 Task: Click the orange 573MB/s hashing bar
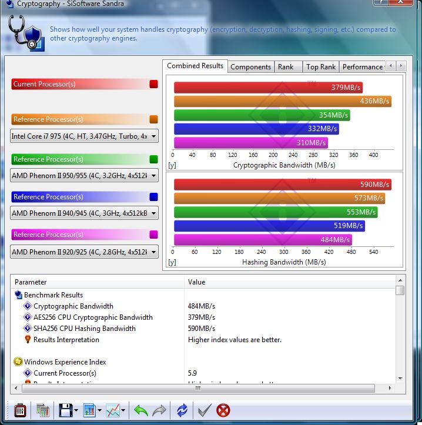pos(279,198)
